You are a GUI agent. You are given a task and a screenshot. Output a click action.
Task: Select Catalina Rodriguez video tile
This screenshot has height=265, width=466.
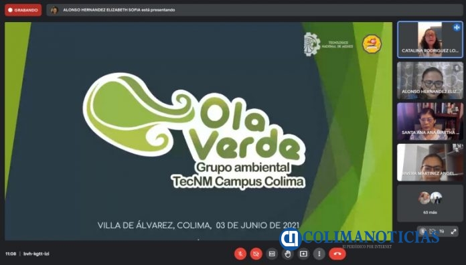pos(430,39)
